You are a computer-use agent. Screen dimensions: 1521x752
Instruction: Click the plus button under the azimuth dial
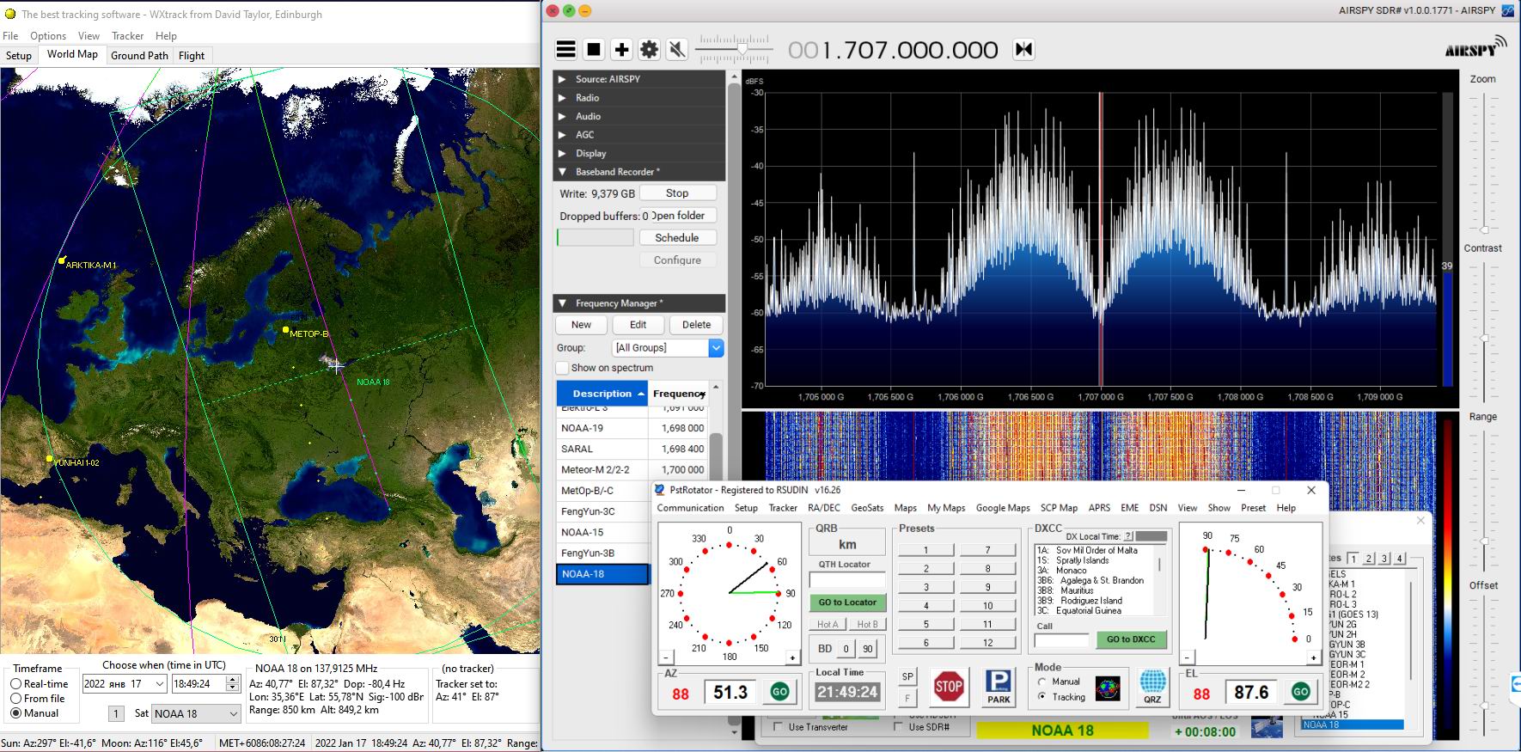[x=792, y=658]
